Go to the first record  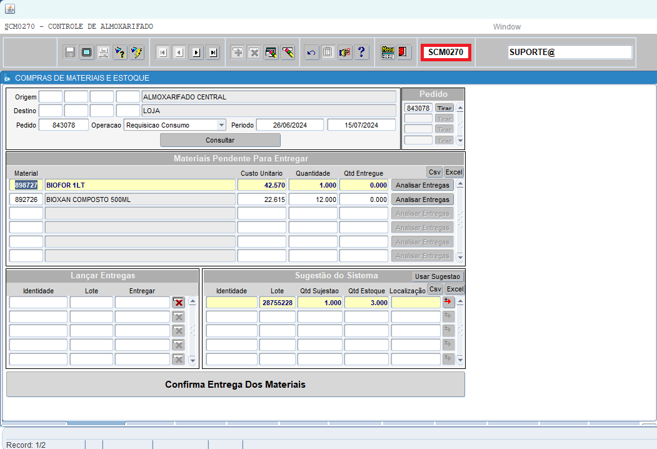(x=163, y=53)
